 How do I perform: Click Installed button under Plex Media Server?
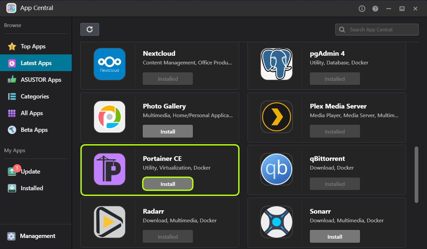[x=335, y=132]
